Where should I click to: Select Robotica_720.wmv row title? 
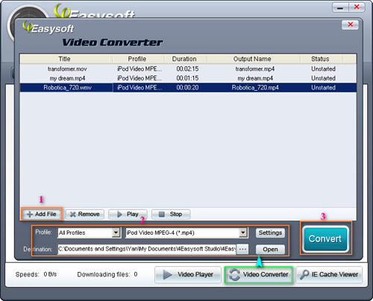pos(67,88)
